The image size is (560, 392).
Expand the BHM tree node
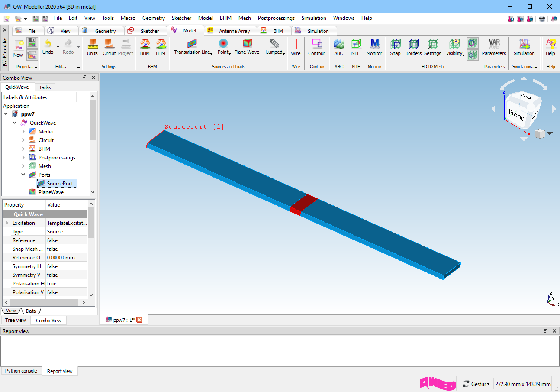point(23,149)
